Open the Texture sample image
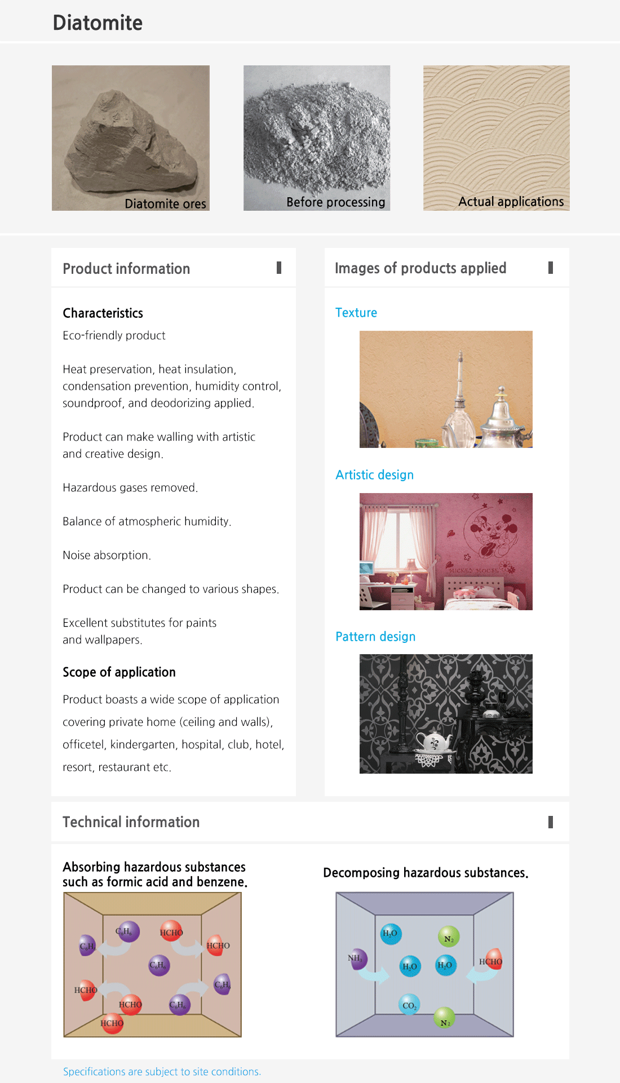The width and height of the screenshot is (620, 1083). pos(446,389)
